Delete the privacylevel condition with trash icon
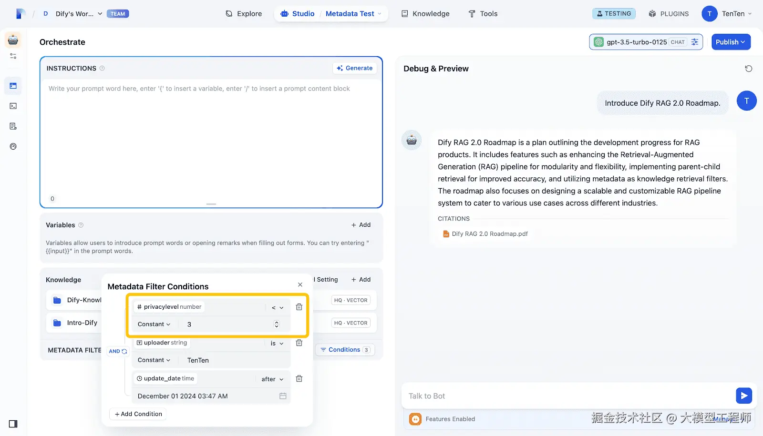Image resolution: width=763 pixels, height=436 pixels. tap(299, 307)
